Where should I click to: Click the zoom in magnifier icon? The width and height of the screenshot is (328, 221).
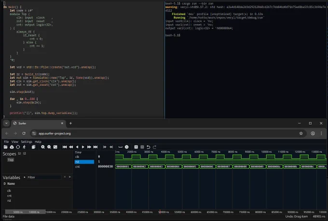coord(43,147)
